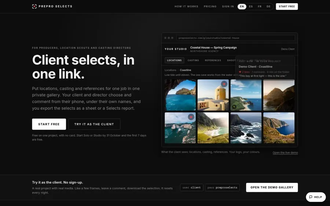Viewport: 330px width, 206px height.
Task: Copy the user client credential chip
Action: 191,187
